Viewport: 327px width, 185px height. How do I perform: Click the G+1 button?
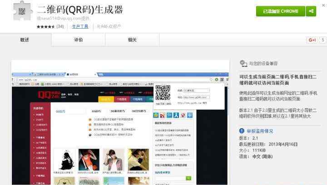312,40
